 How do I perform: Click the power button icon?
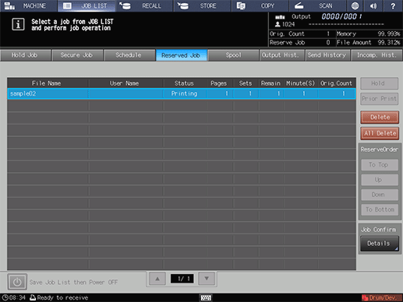(17, 282)
